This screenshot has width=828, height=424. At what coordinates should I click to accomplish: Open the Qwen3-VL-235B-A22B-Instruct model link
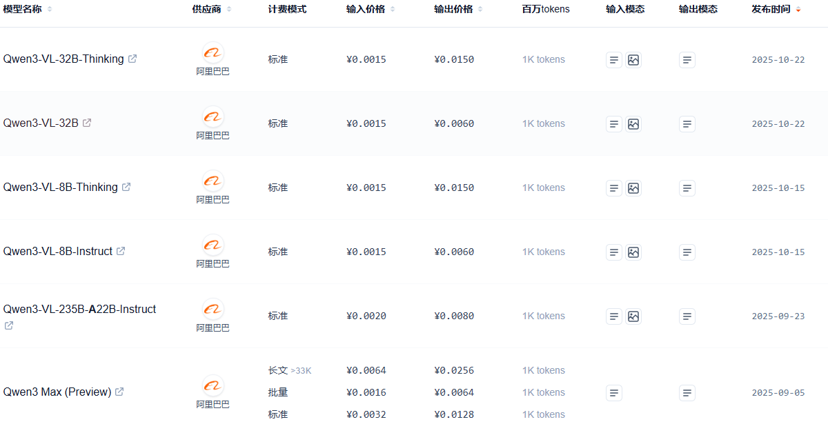click(79, 310)
